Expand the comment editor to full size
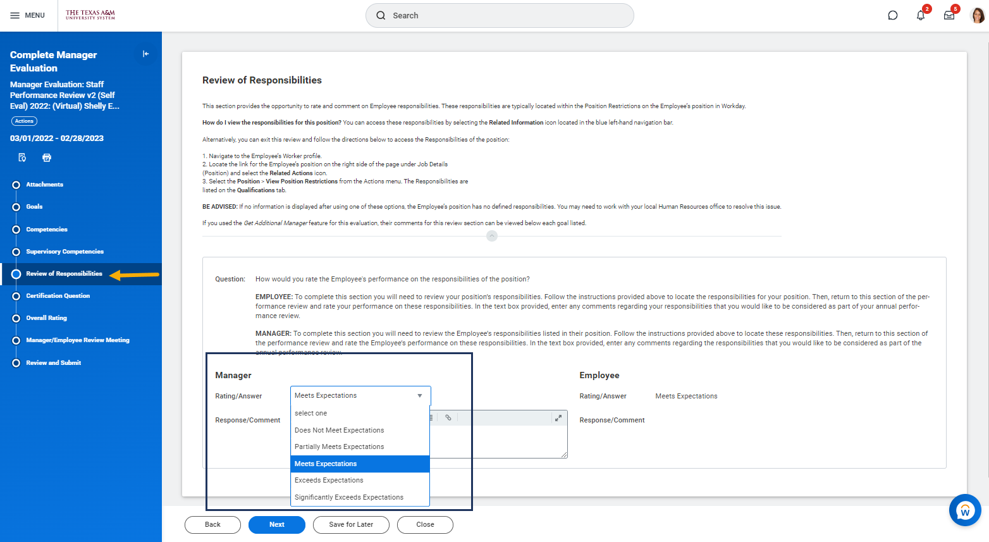Viewport: 989px width, 542px height. (558, 418)
